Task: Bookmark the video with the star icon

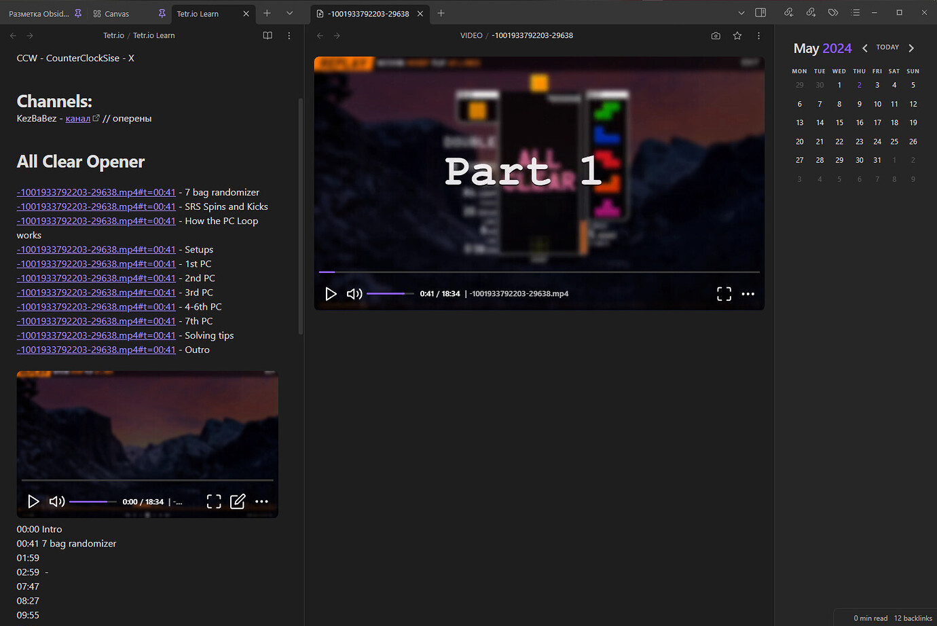Action: click(x=737, y=36)
